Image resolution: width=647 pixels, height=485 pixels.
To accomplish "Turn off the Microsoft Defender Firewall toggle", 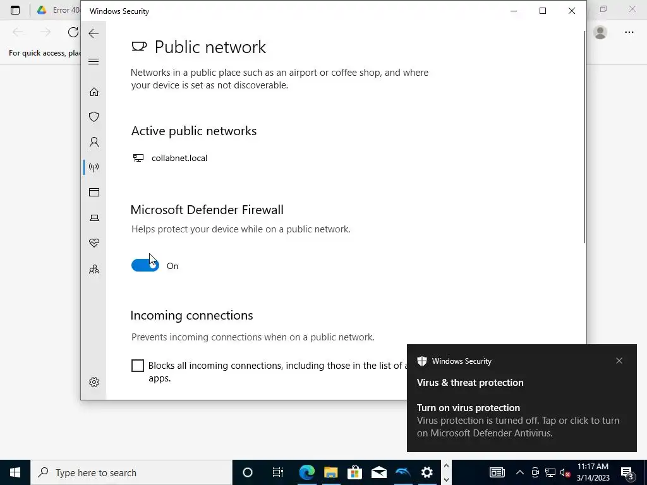I will pos(145,266).
